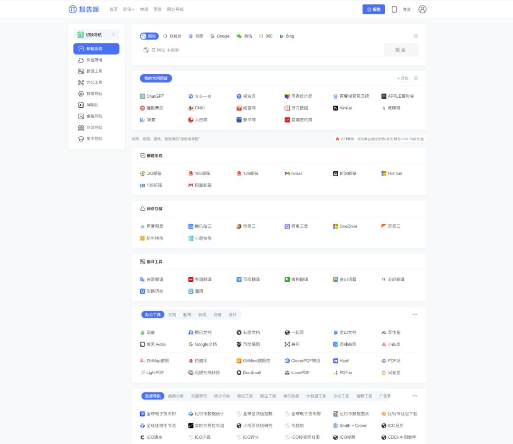Expand the 切换导航 switcher
513x444 pixels.
coord(96,35)
